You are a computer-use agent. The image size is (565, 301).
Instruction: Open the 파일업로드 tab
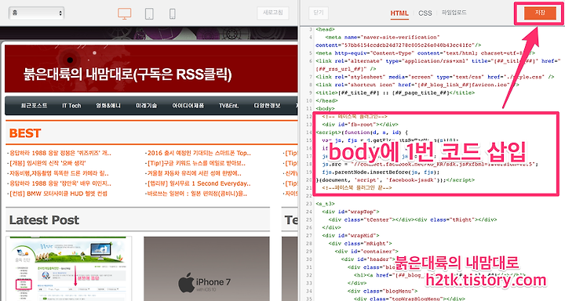pyautogui.click(x=454, y=13)
